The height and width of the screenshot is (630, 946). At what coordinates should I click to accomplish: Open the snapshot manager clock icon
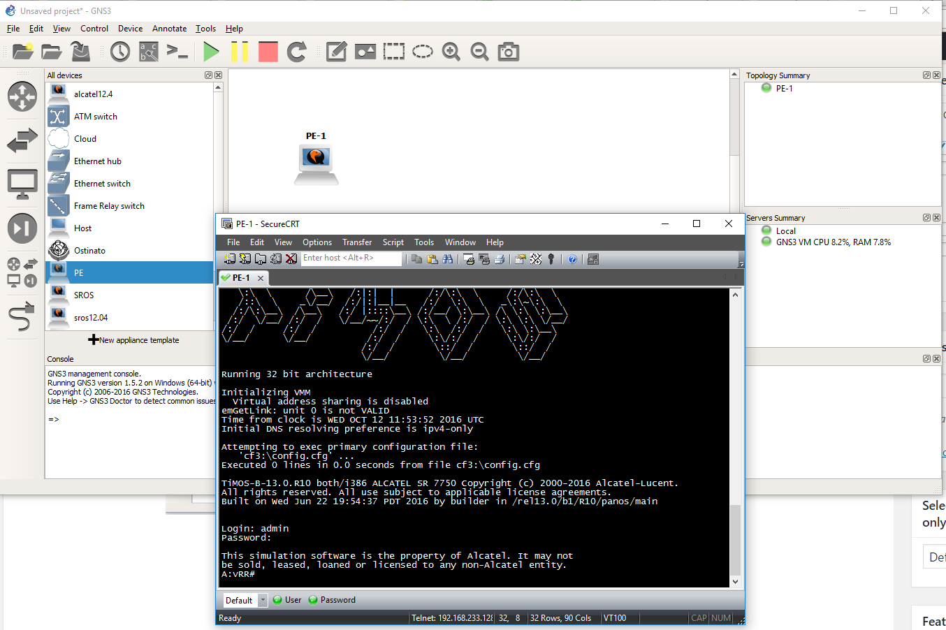120,52
